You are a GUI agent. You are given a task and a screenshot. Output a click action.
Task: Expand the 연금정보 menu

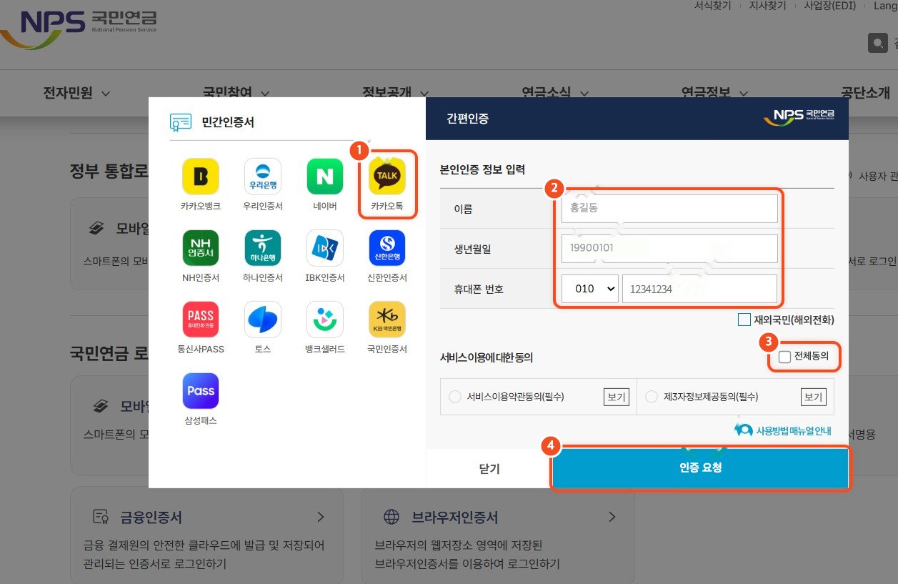[x=715, y=93]
